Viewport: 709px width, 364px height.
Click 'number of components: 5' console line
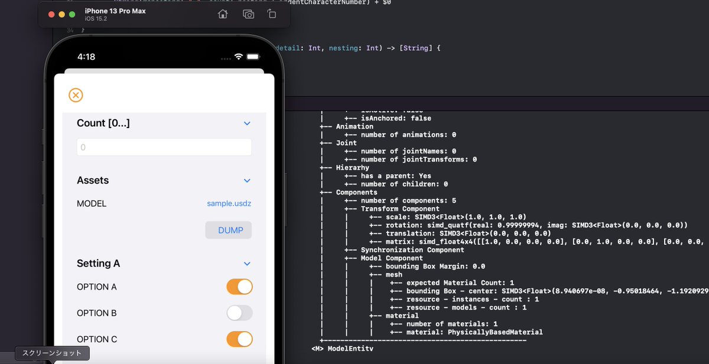[408, 201]
